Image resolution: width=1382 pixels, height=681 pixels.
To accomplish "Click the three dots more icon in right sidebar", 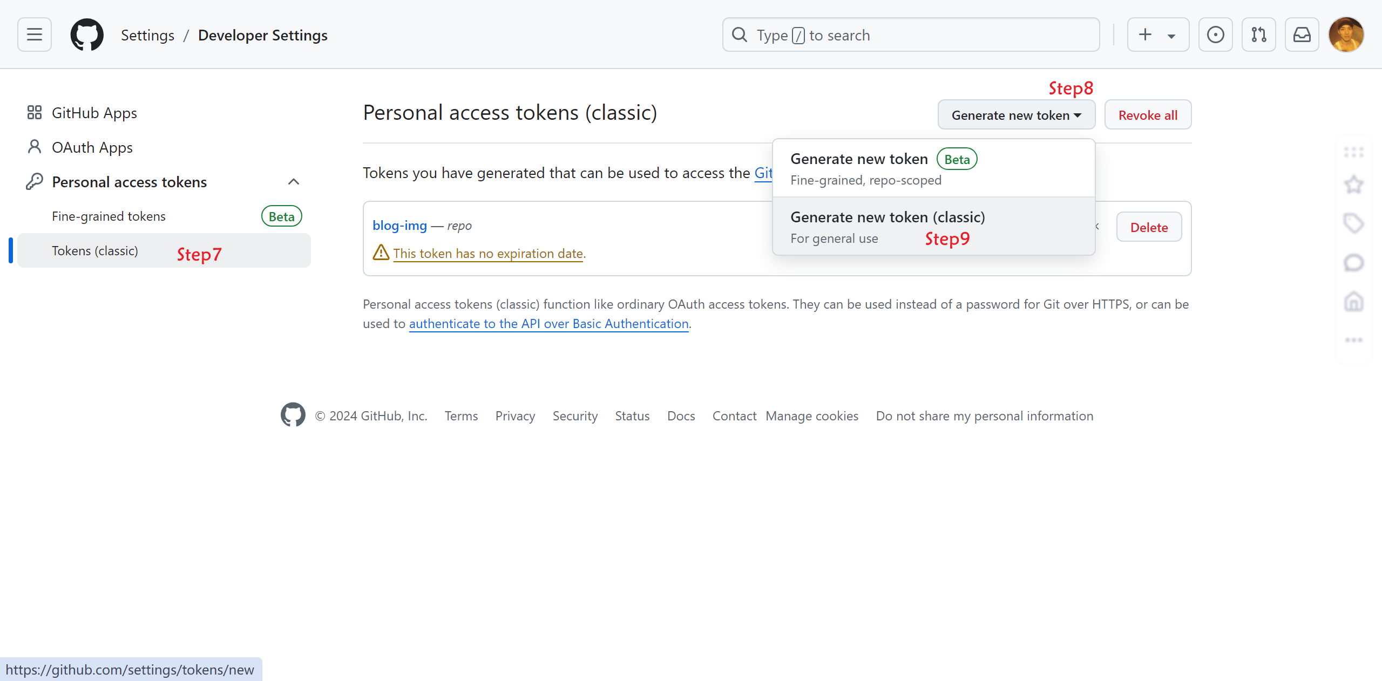I will 1353,340.
